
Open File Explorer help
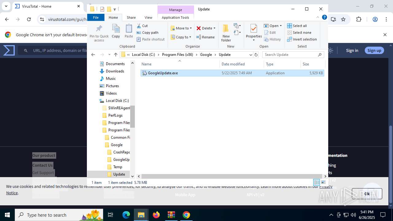pos(324,17)
